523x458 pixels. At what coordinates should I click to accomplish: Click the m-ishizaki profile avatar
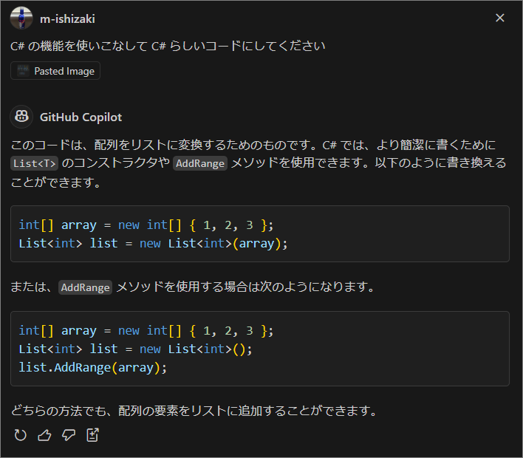pos(21,18)
